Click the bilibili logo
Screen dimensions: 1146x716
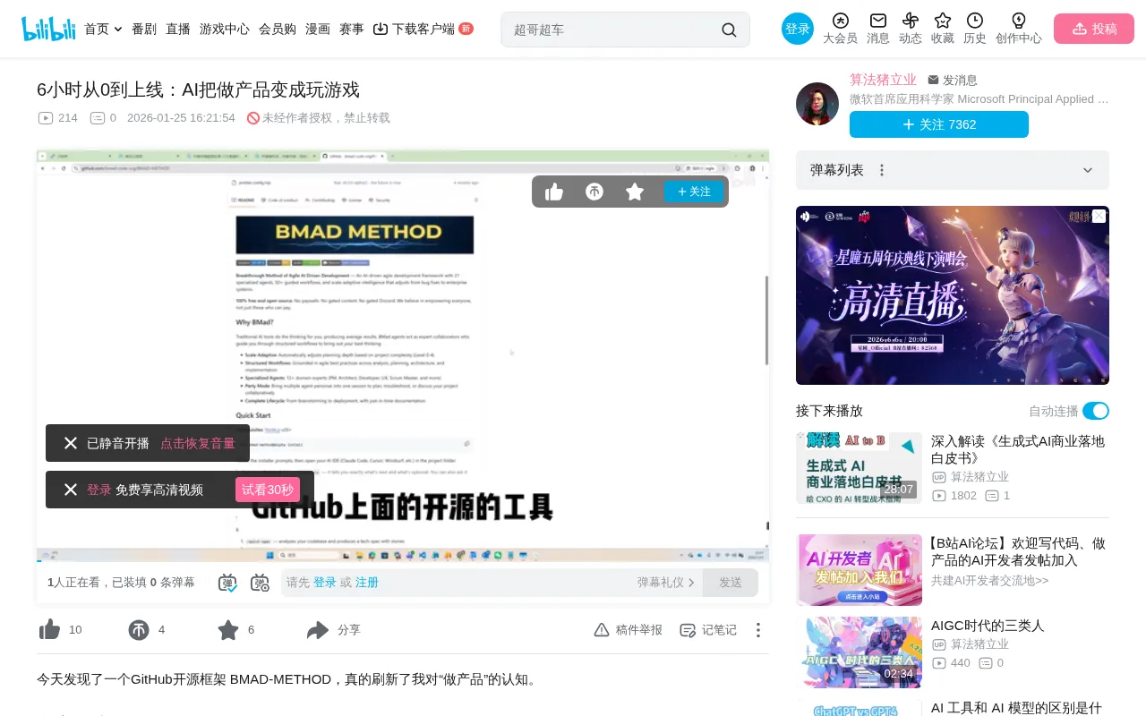(x=48, y=29)
